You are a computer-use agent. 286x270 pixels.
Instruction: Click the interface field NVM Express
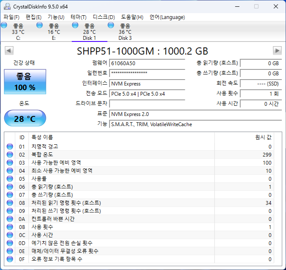[147, 84]
